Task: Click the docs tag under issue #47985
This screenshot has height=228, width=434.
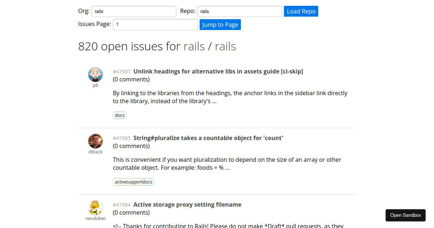Action: pyautogui.click(x=148, y=182)
